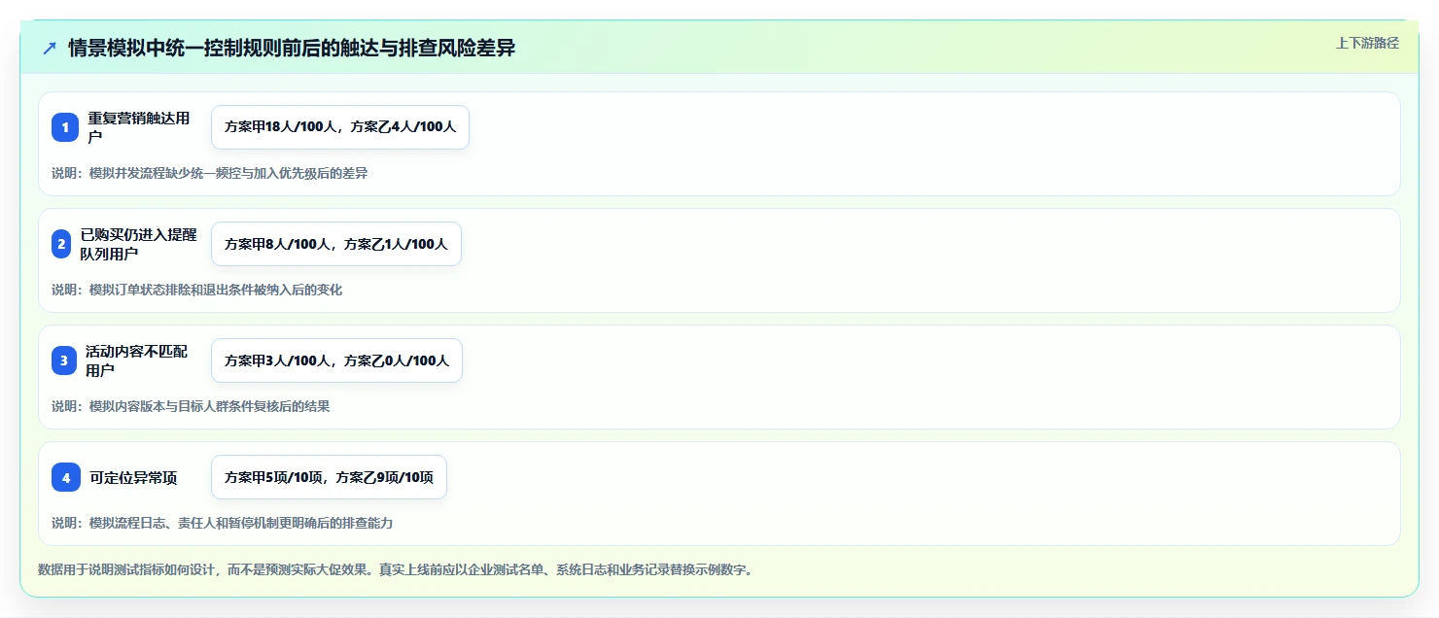Image resolution: width=1439 pixels, height=618 pixels.
Task: Select the 活动内容不匹配用户 label
Action: [136, 360]
